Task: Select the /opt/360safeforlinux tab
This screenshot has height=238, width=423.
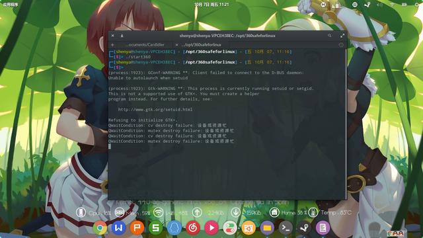Action: [201, 45]
